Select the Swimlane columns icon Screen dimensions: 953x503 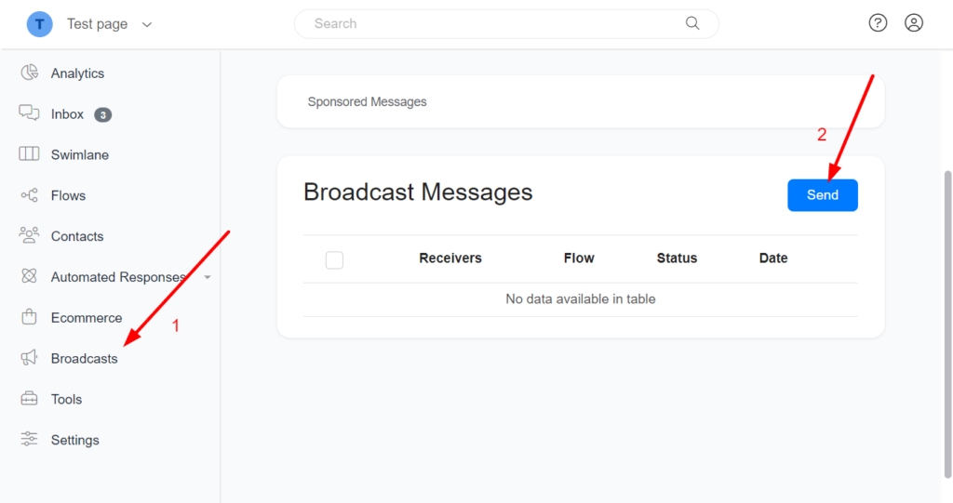point(29,154)
